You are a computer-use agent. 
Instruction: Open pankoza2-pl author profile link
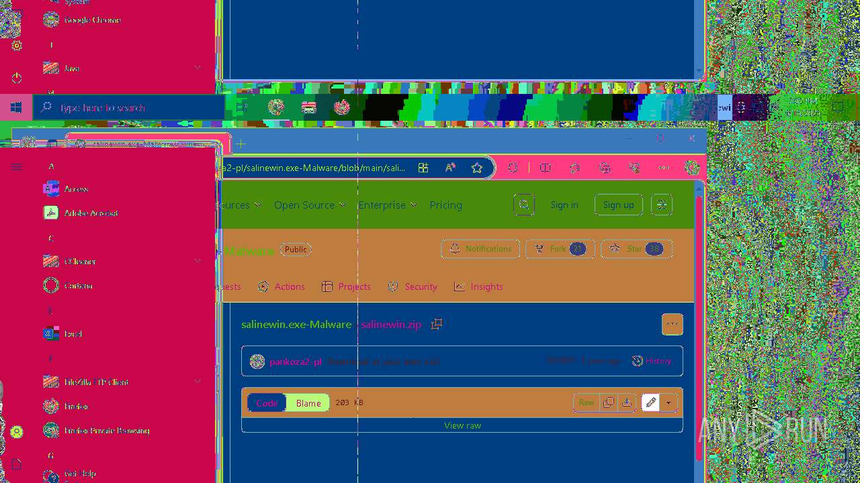pyautogui.click(x=295, y=362)
